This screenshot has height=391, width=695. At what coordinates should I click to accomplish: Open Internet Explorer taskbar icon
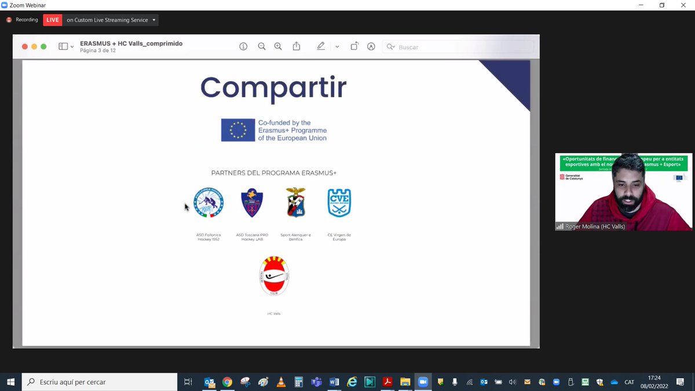tap(352, 382)
